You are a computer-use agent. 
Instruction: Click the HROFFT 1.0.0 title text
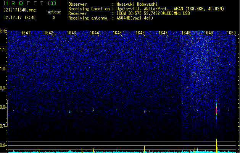(30, 3)
